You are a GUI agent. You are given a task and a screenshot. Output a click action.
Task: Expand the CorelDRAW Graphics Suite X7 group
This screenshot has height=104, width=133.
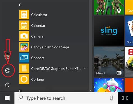85,68
